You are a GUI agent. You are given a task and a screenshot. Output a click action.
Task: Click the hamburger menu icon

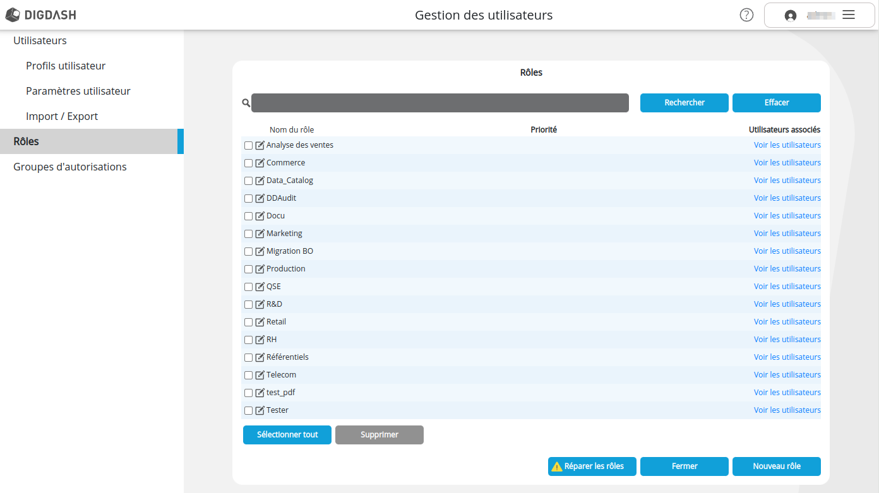pos(849,15)
